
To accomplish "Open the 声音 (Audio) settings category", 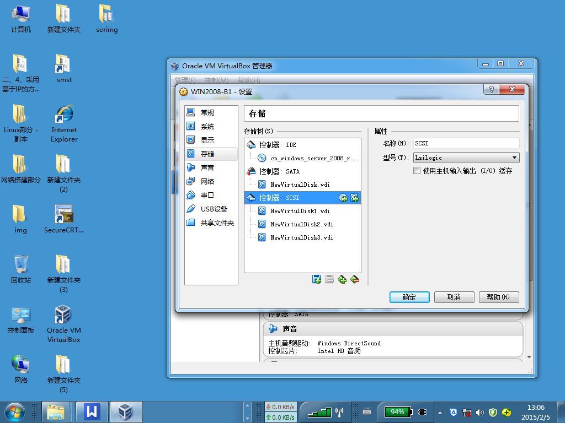I will click(211, 167).
